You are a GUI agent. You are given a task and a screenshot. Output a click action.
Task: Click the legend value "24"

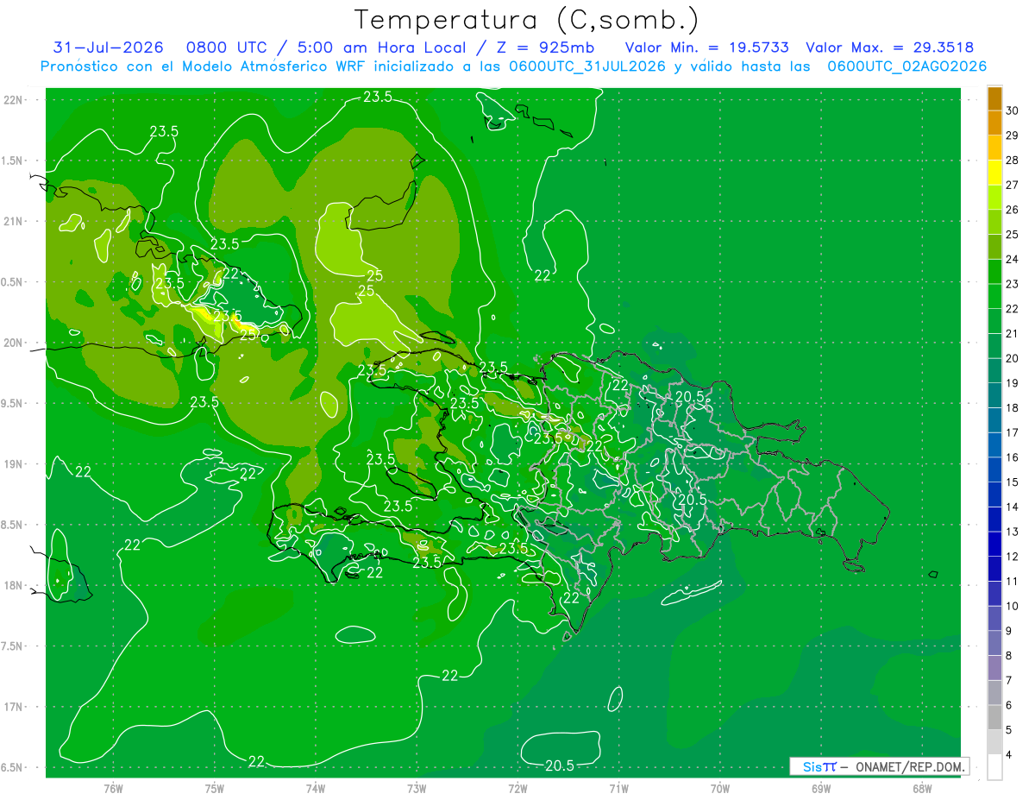coord(1013,259)
